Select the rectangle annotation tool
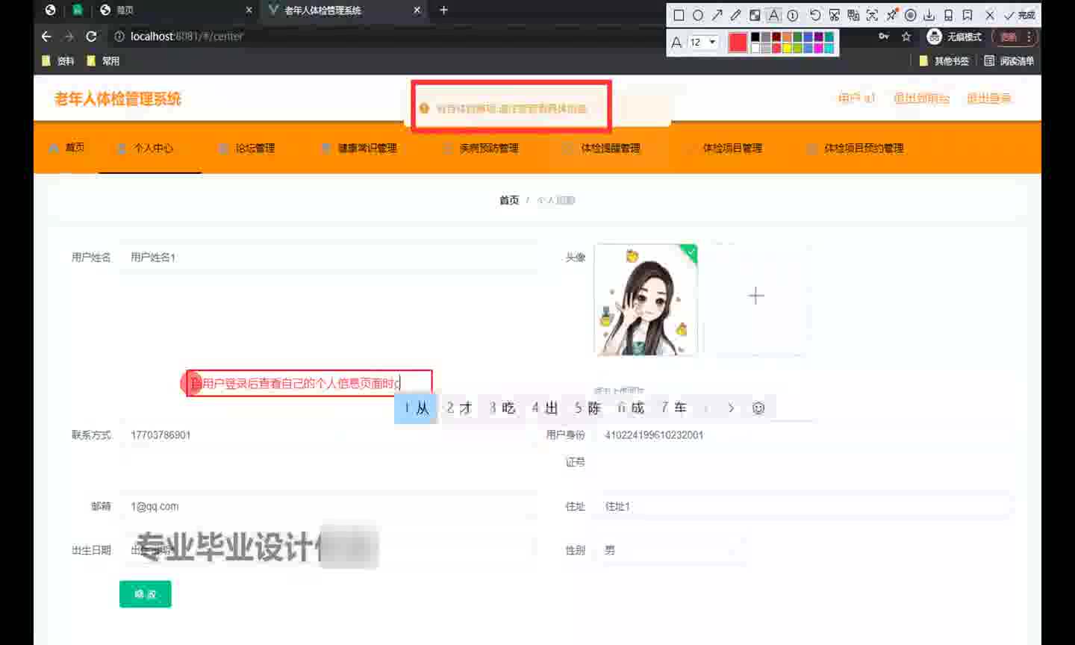 (x=679, y=15)
